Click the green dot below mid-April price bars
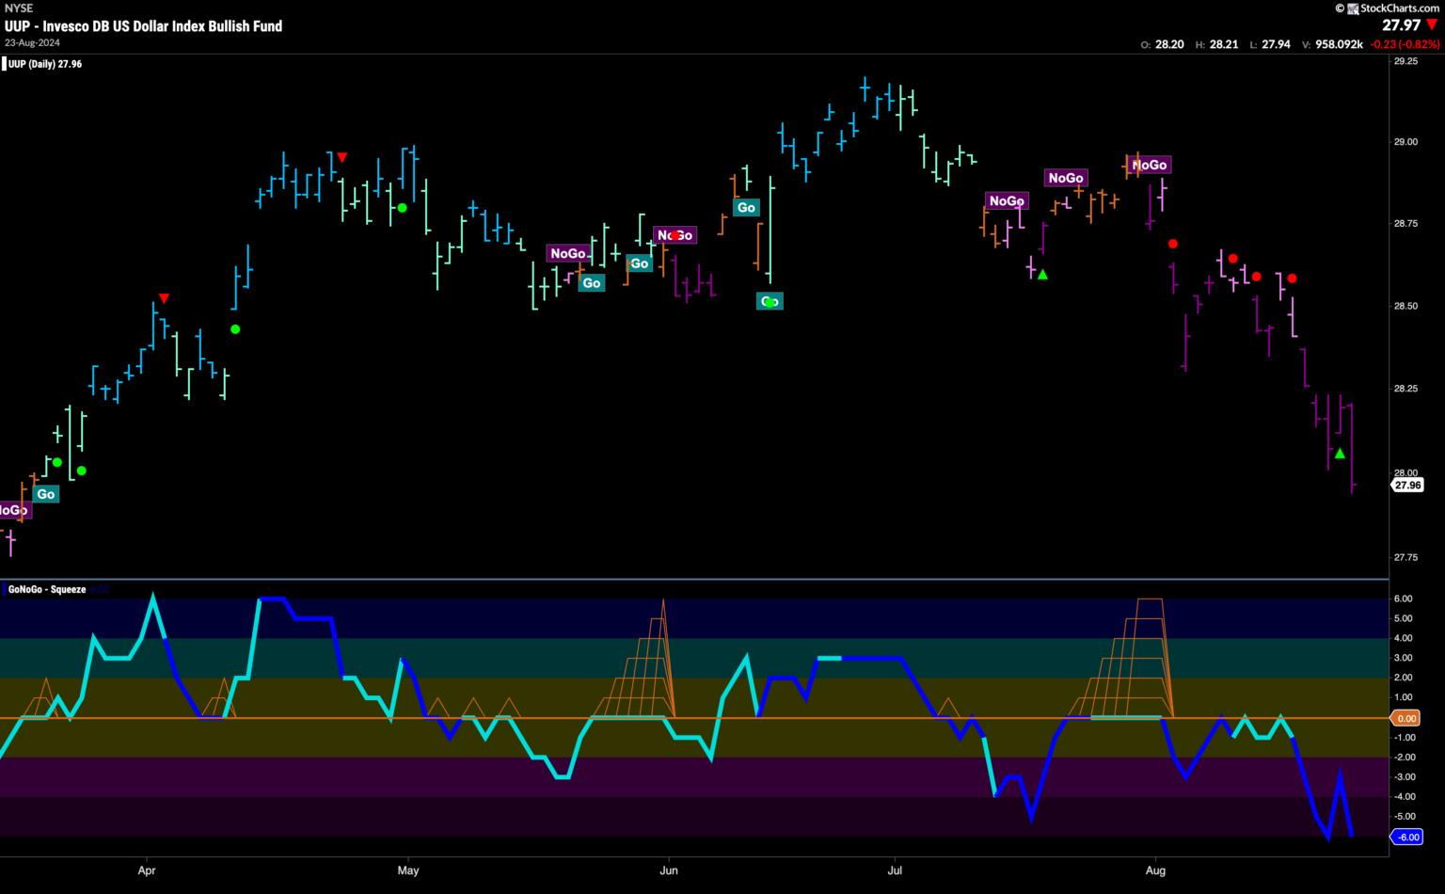 coord(235,328)
